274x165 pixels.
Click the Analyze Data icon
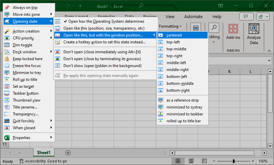[x=254, y=29]
